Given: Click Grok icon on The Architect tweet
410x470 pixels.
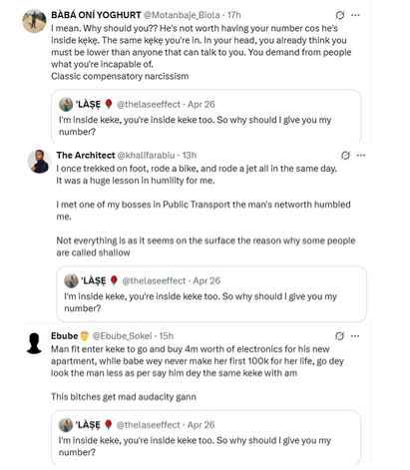Looking at the screenshot, I should tap(345, 156).
